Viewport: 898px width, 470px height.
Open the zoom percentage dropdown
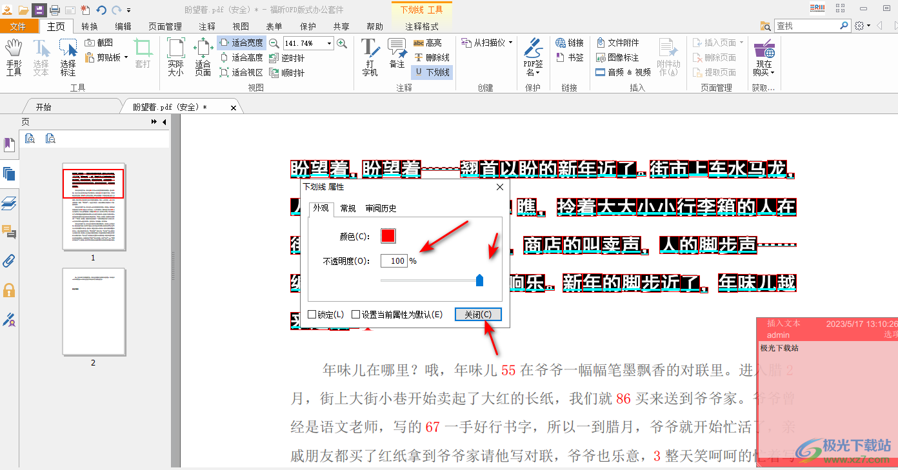(x=330, y=43)
